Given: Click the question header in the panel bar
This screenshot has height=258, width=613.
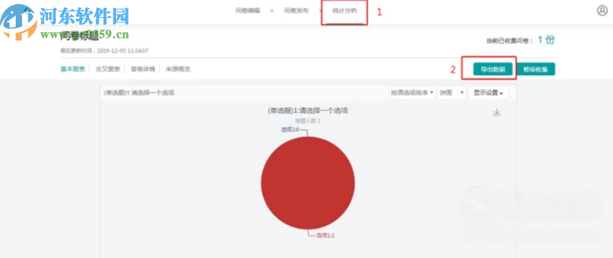Looking at the screenshot, I should (139, 93).
